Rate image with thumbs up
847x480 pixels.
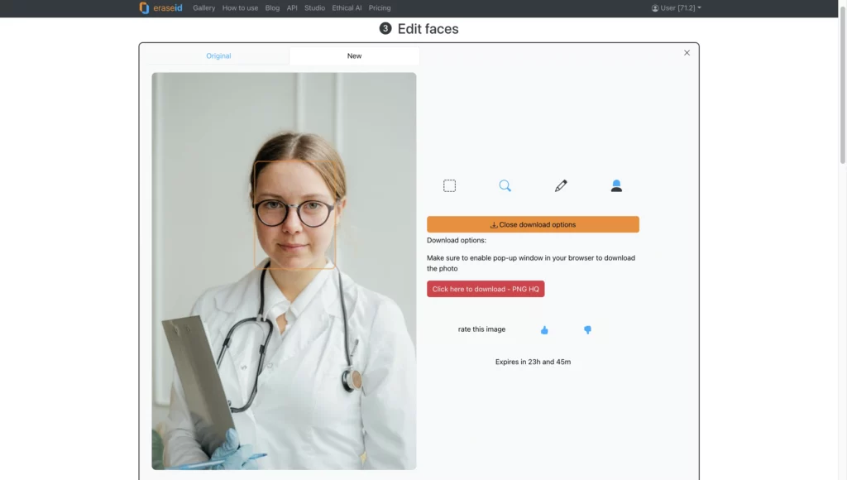[544, 330]
